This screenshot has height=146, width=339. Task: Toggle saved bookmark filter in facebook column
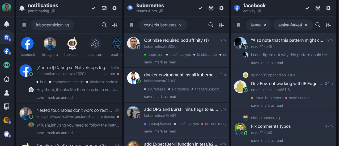(239, 25)
